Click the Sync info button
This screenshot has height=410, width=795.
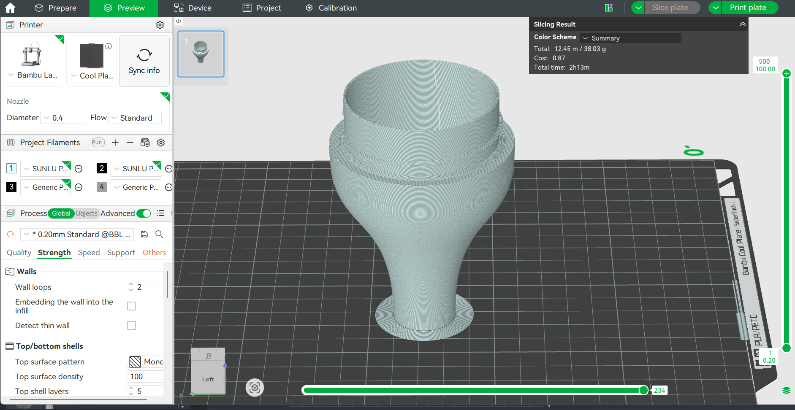click(x=144, y=61)
